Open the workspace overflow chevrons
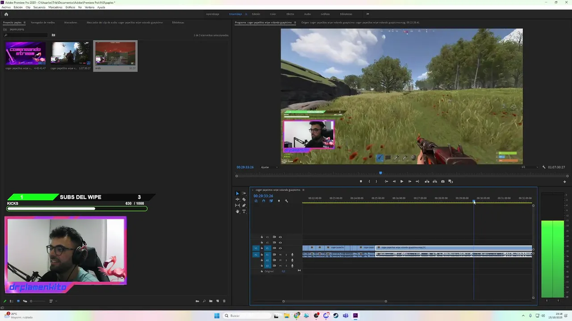Screen dimensions: 572x321 [x=368, y=14]
